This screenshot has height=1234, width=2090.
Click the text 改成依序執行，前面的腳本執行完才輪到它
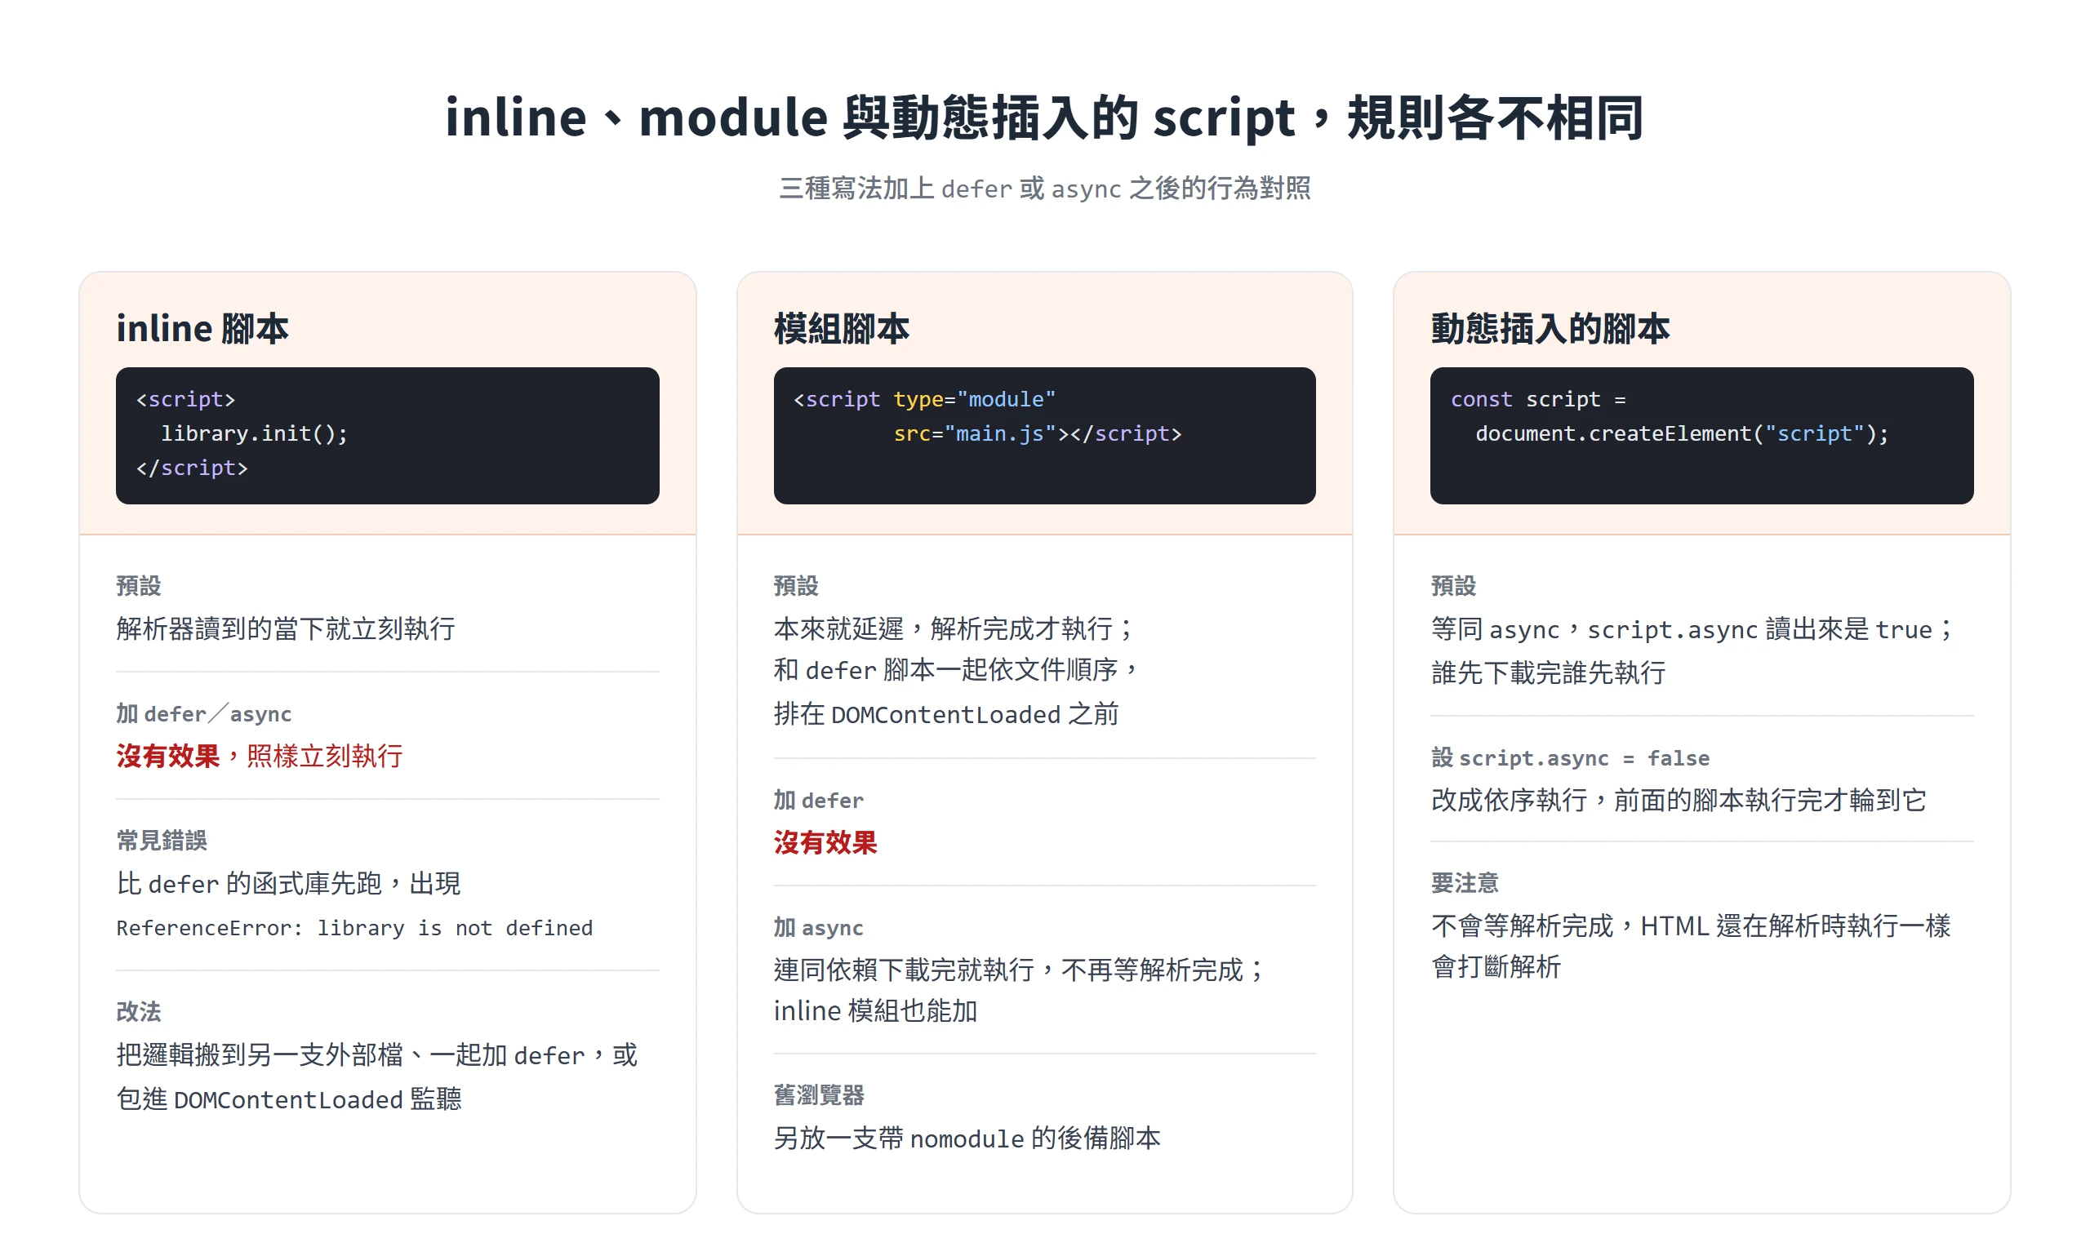click(1679, 800)
